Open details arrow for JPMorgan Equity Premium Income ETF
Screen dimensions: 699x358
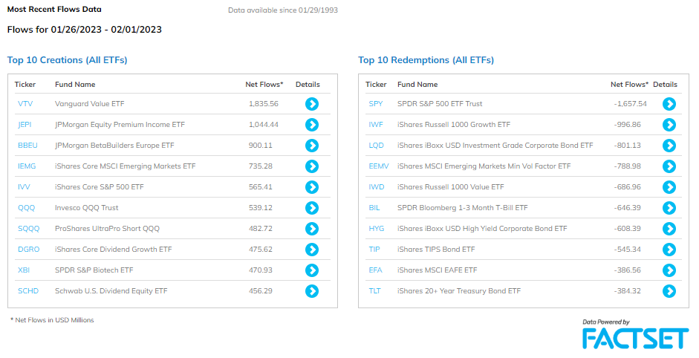coord(312,125)
